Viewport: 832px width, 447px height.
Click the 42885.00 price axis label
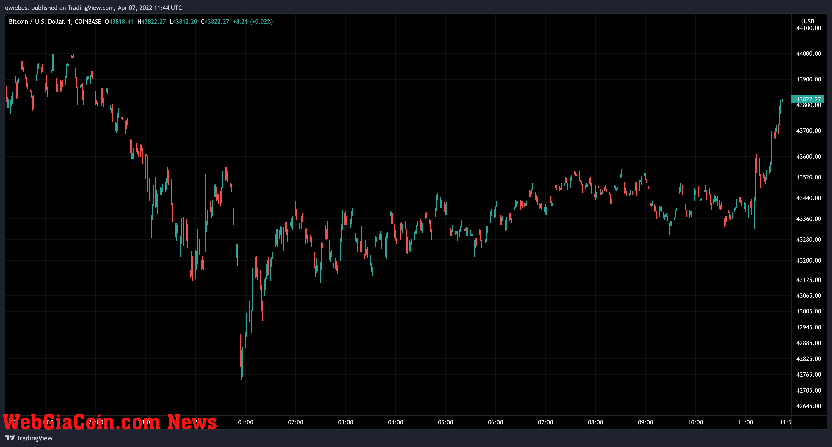point(808,343)
